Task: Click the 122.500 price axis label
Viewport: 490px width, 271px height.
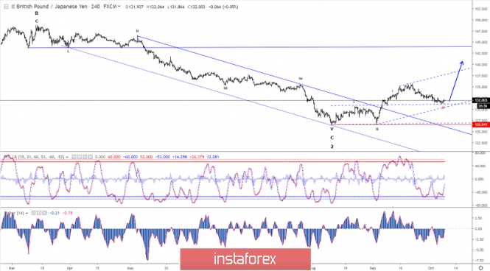Action: coord(481,143)
